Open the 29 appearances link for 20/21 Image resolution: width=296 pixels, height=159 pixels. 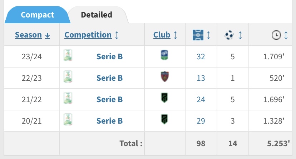201,121
